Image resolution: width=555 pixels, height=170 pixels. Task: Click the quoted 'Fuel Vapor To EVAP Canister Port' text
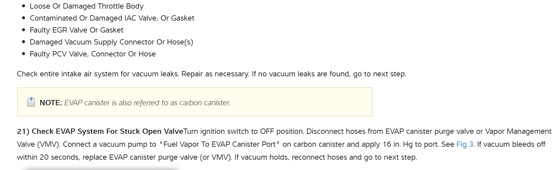pos(219,144)
